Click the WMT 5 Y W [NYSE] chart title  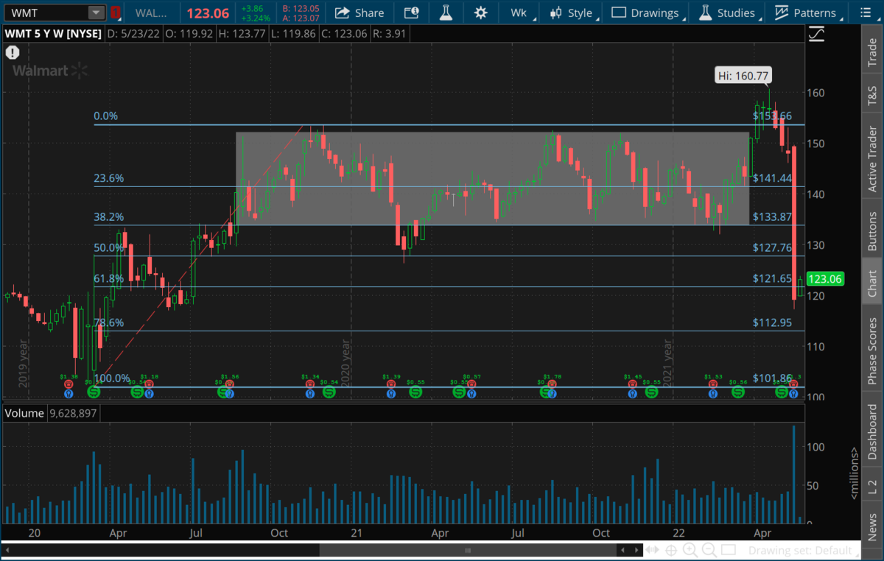(53, 34)
